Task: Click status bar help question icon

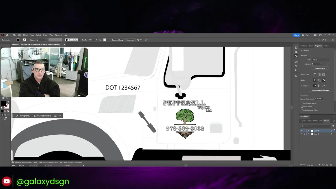Action: [12, 162]
